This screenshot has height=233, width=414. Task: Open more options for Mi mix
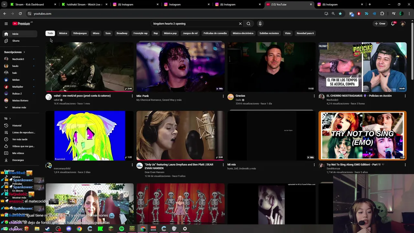tap(314, 165)
